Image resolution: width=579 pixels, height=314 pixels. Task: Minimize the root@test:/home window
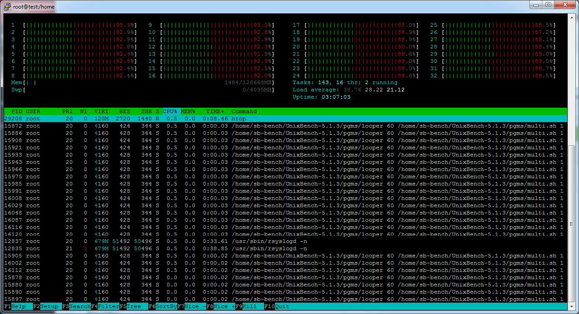536,5
